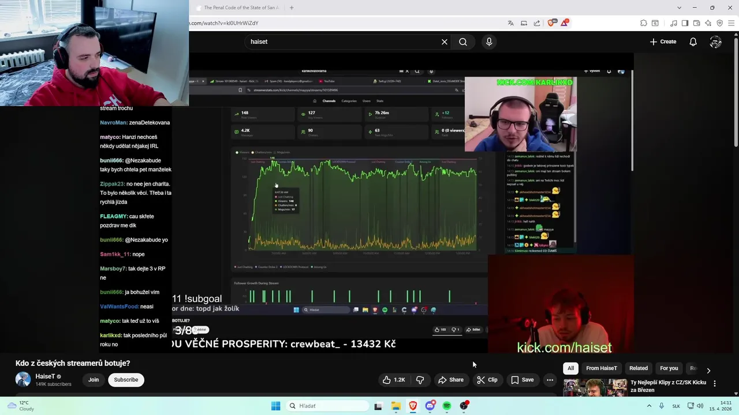Click the 149K subscribers text
Image resolution: width=739 pixels, height=415 pixels.
click(x=53, y=384)
